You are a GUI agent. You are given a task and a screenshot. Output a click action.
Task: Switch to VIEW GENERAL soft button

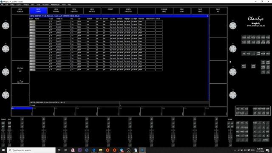point(20,10)
